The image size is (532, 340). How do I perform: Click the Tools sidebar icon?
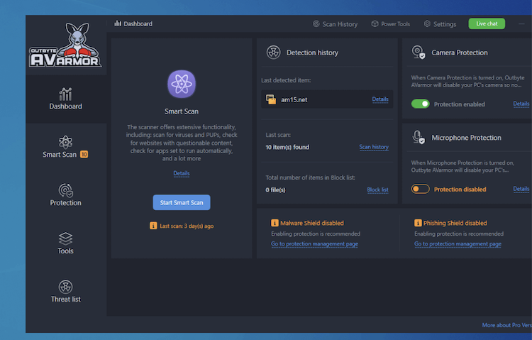tap(65, 238)
